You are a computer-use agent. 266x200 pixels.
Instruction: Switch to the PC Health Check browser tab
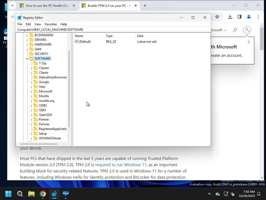pyautogui.click(x=47, y=6)
